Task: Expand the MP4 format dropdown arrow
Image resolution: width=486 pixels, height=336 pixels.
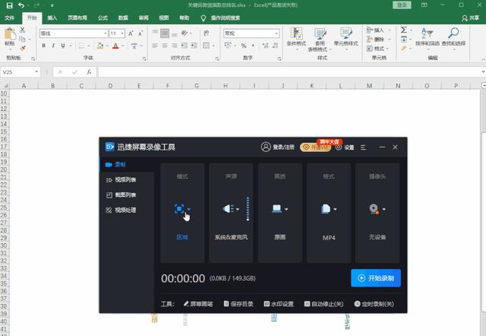Action: point(335,209)
